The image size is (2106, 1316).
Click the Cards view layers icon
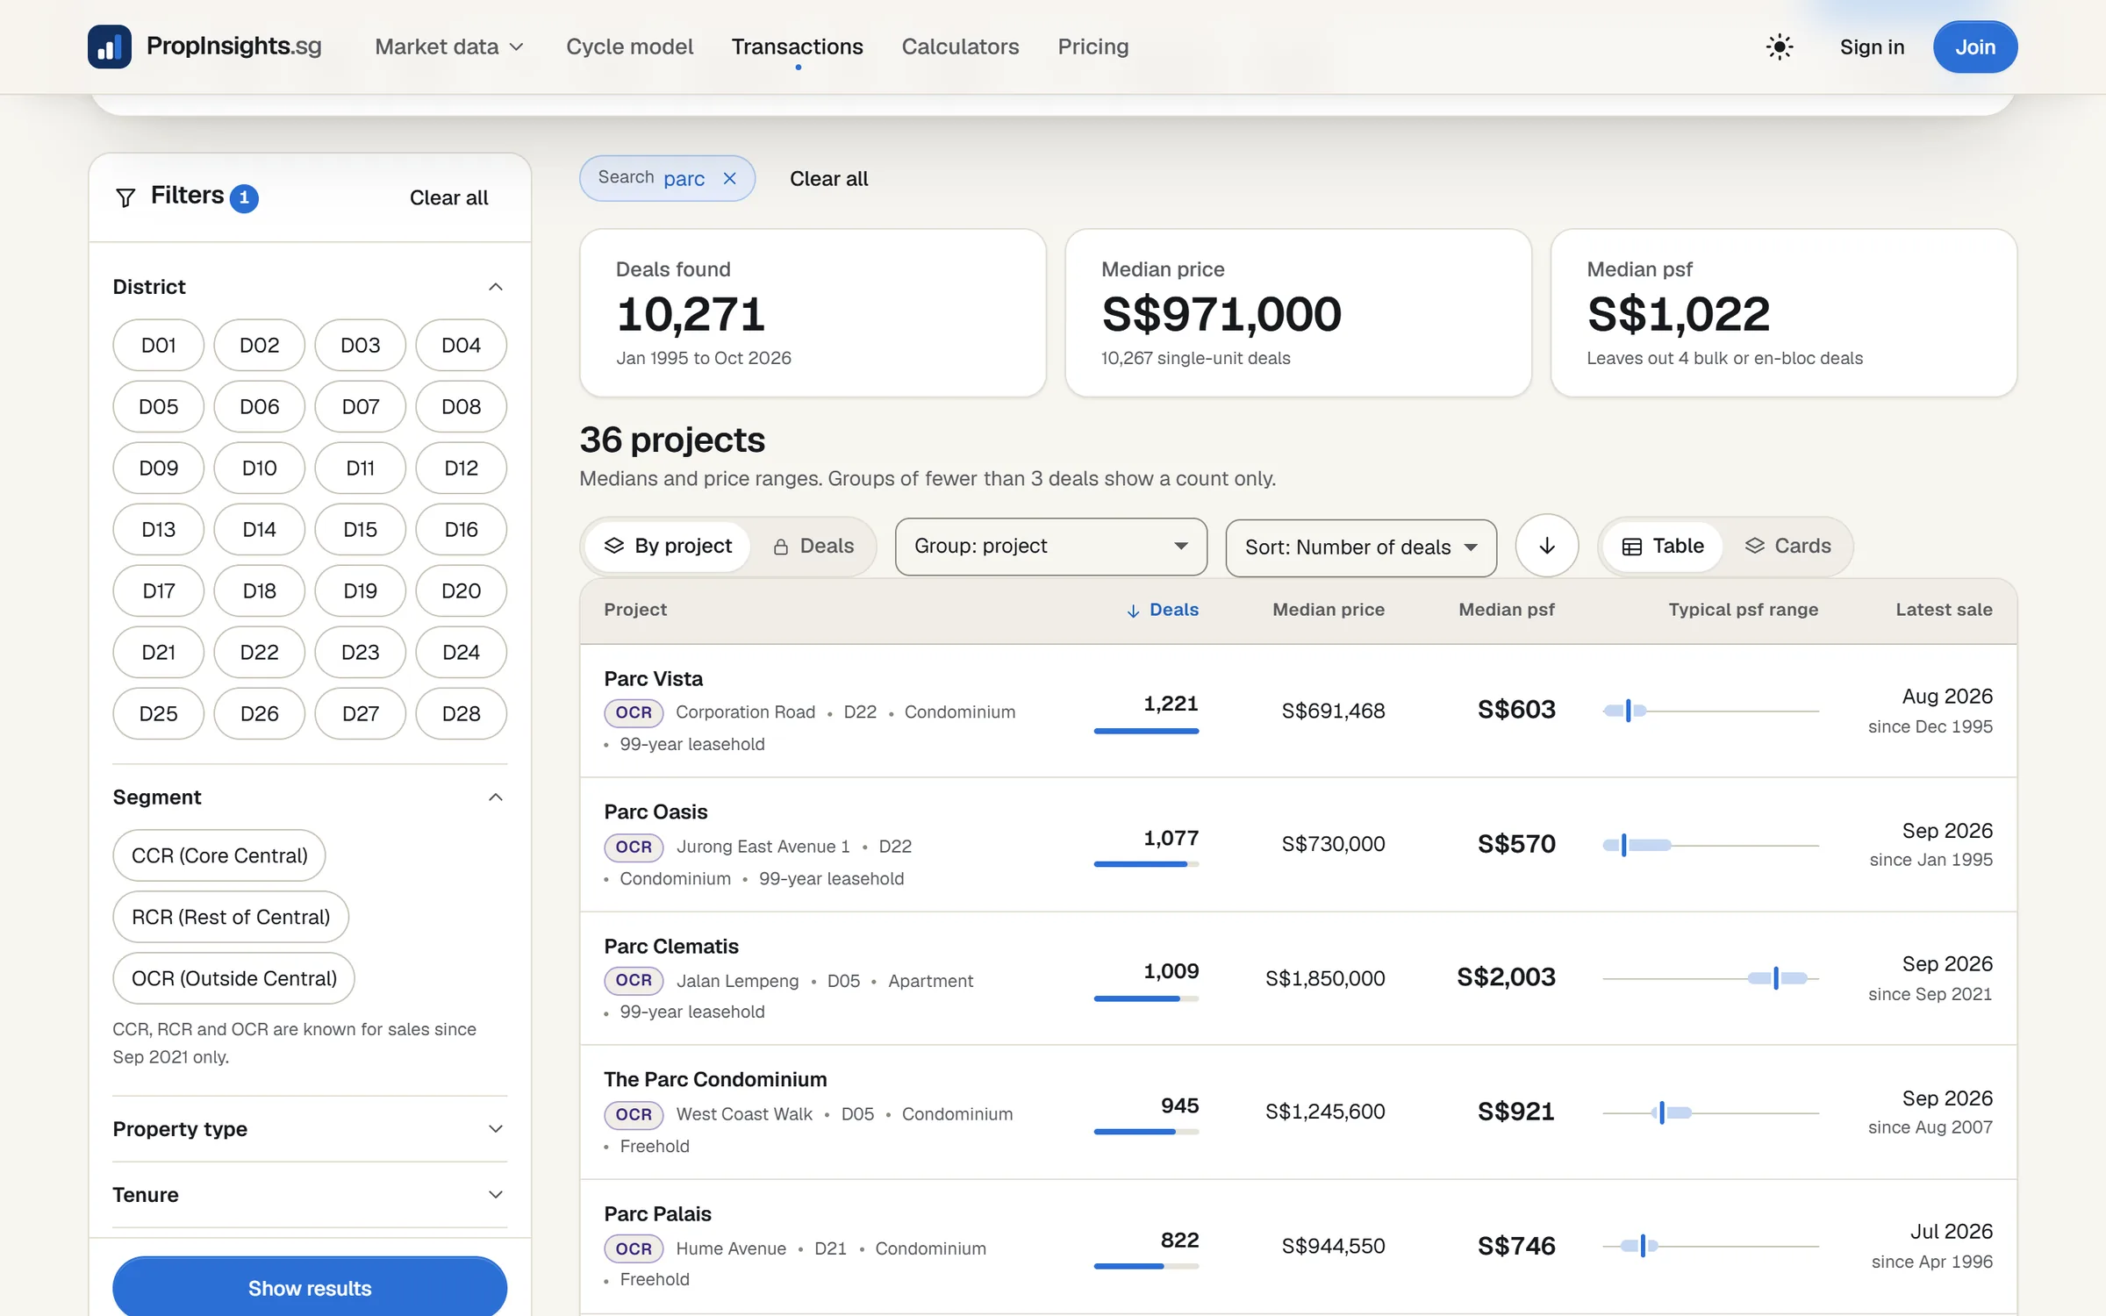pos(1754,546)
